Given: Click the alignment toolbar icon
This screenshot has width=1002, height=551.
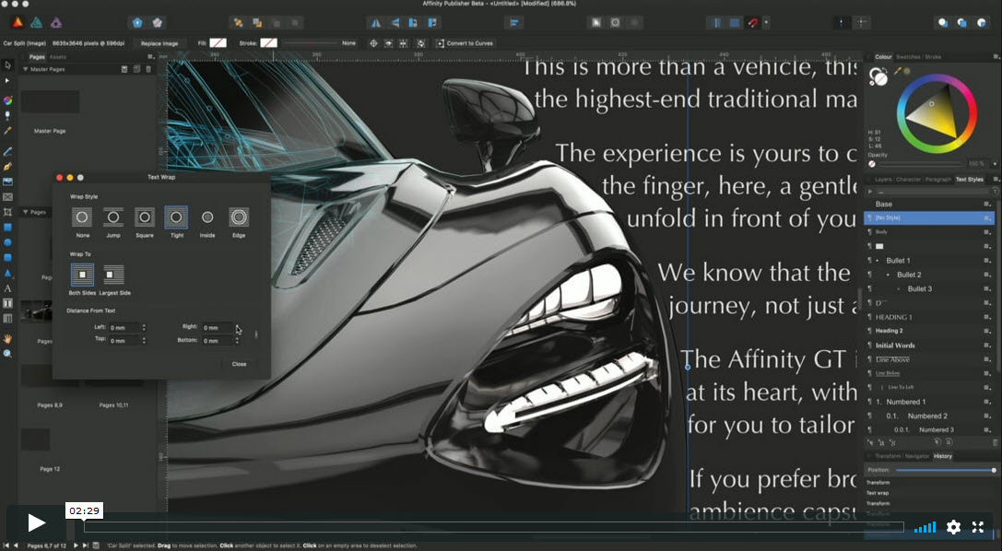Looking at the screenshot, I should click(514, 23).
